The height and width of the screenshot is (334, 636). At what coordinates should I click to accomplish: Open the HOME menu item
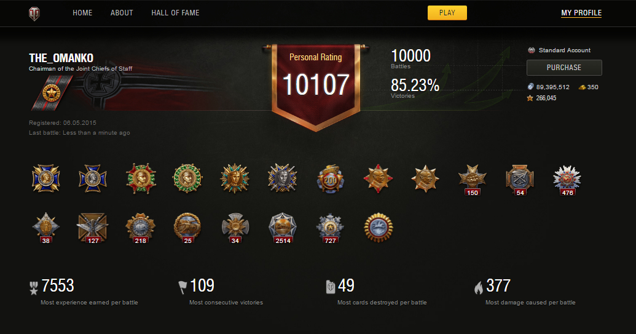pos(82,13)
